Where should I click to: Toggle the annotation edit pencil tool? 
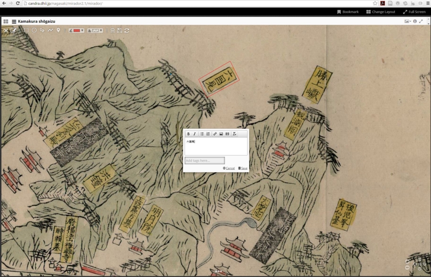(13, 30)
